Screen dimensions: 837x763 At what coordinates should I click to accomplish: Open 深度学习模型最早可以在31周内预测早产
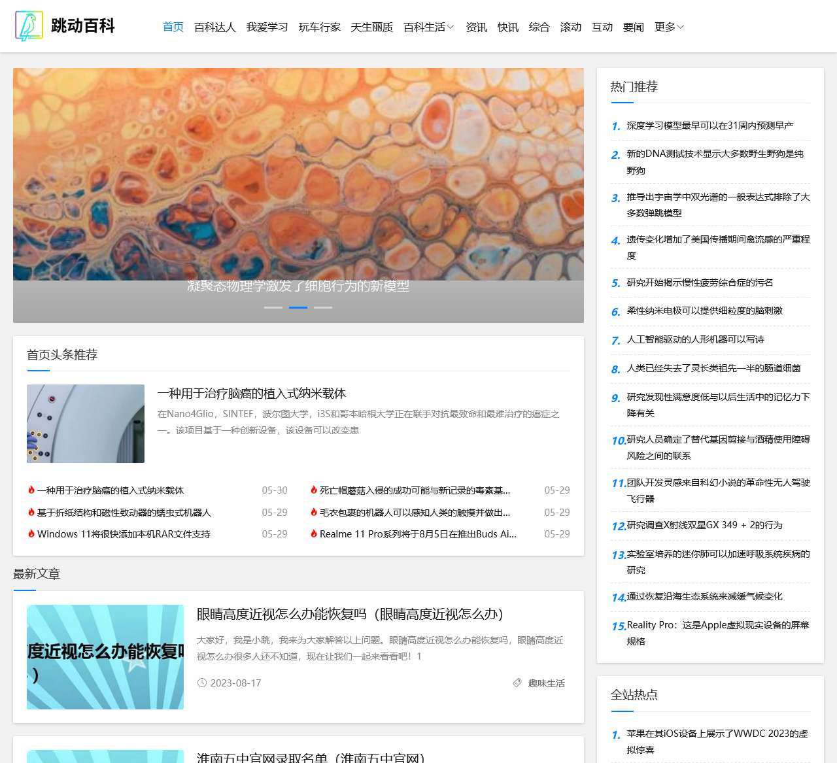pos(710,126)
